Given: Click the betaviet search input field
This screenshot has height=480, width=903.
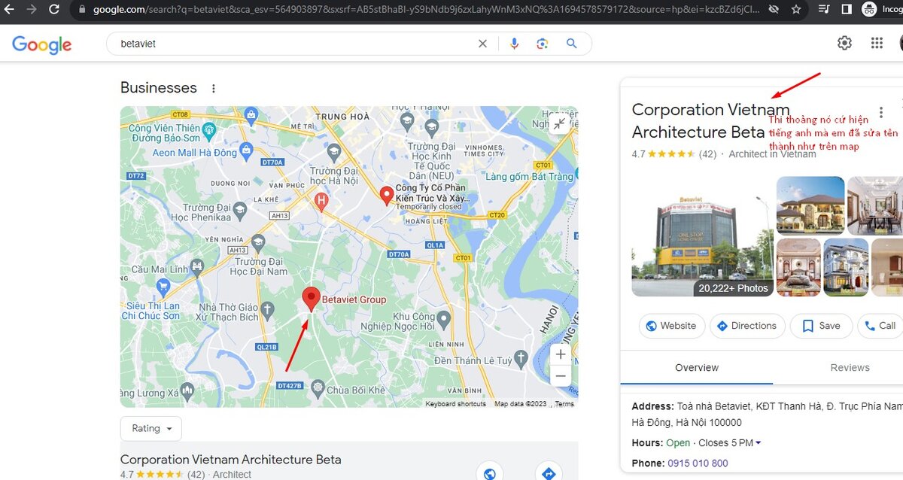Looking at the screenshot, I should pos(293,44).
